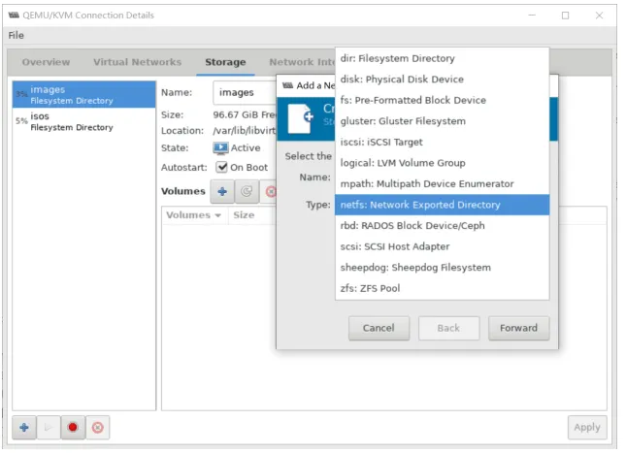The width and height of the screenshot is (626, 453).
Task: Cancel the Add Storage Pool wizard
Action: (379, 328)
